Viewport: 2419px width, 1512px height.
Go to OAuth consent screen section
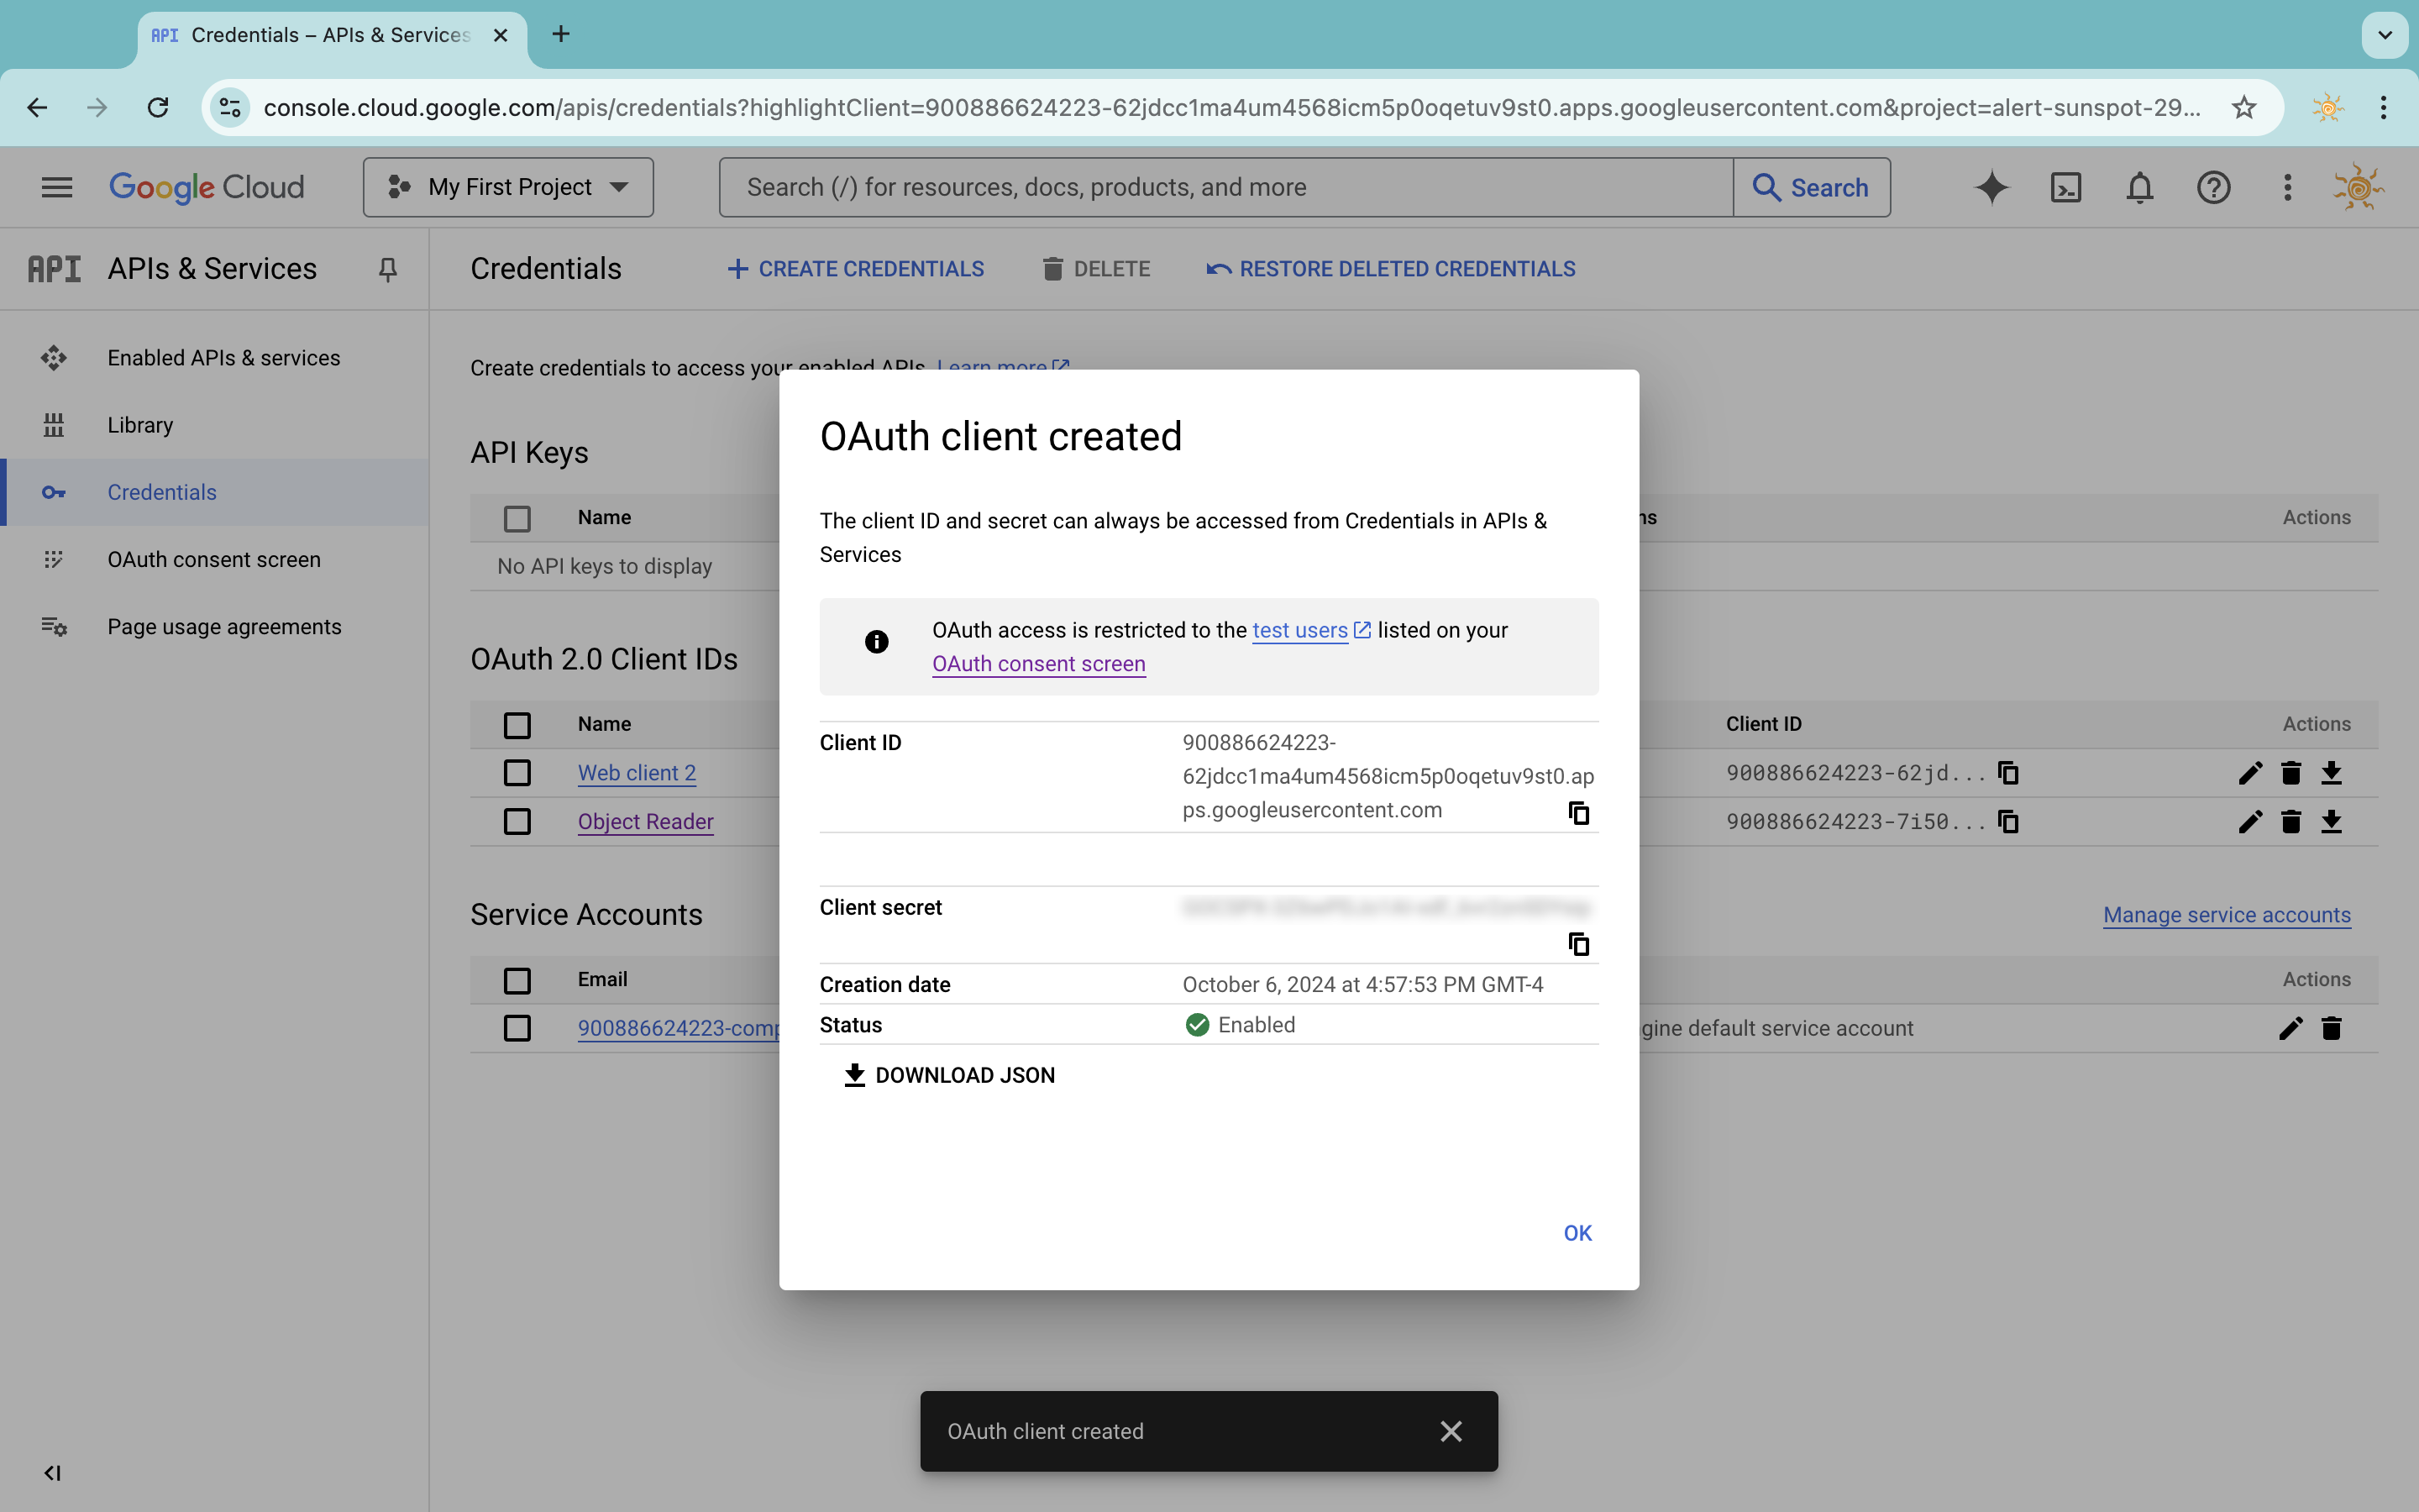point(213,559)
